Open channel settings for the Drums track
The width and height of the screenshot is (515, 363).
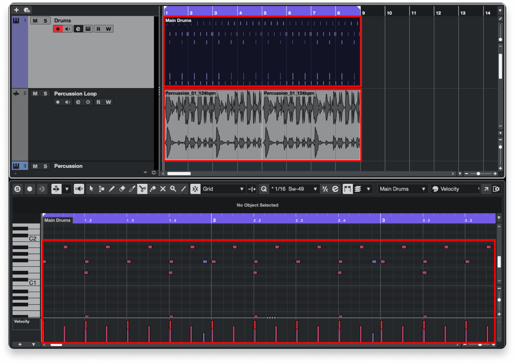coord(78,29)
